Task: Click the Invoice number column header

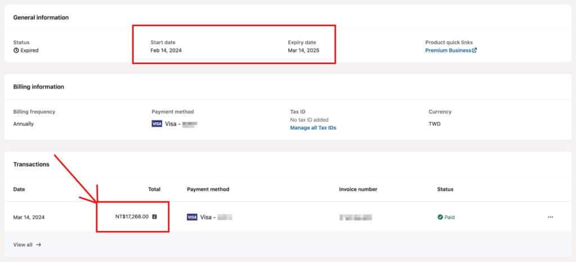Action: coord(358,190)
